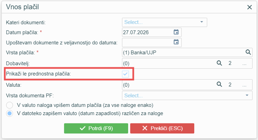Toggle Prikaži le prednostna plačila checkbox
Viewport: 258px width, 140px height.
[x=125, y=74]
